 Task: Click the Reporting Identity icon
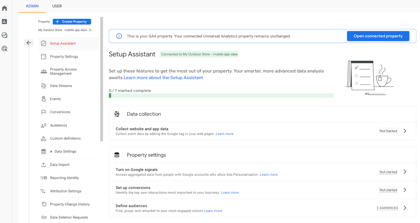click(44, 178)
